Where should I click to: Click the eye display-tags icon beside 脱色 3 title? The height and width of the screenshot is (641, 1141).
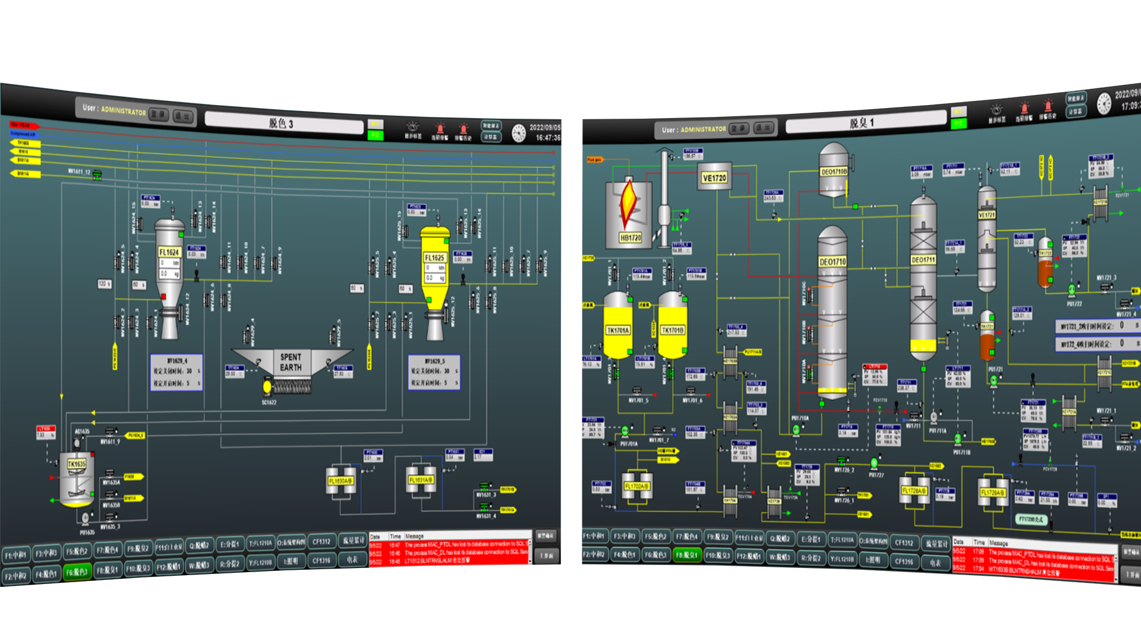[x=412, y=127]
